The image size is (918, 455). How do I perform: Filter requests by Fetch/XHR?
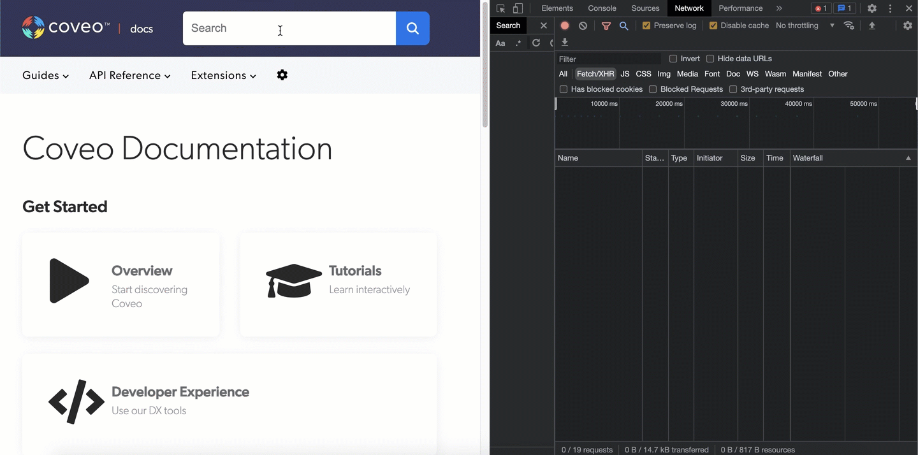click(x=595, y=74)
